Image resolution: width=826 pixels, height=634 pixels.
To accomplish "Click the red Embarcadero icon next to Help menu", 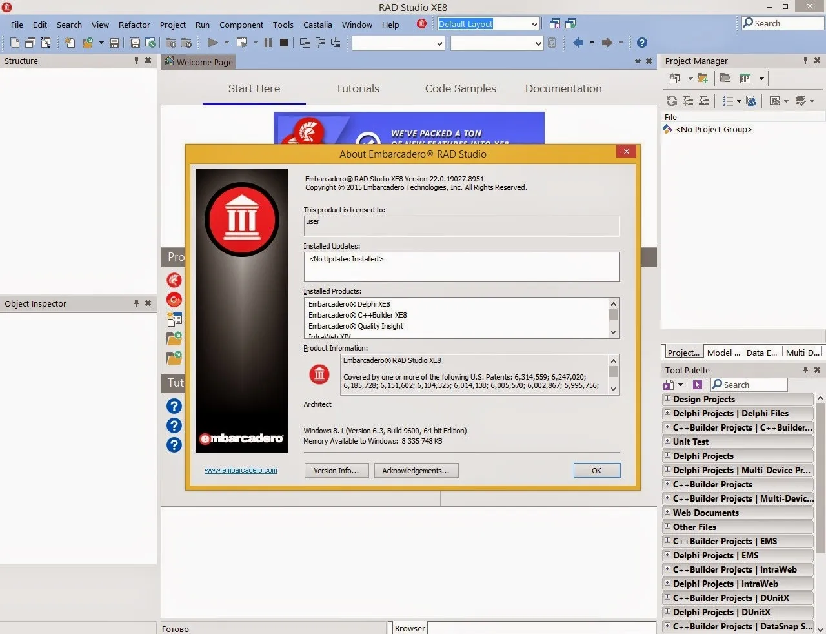I will pos(421,24).
